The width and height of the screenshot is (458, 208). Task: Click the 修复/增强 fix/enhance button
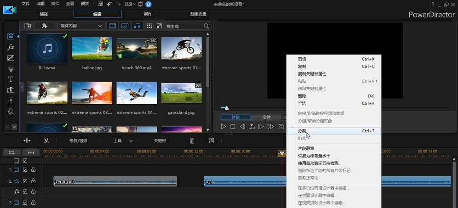[78, 141]
